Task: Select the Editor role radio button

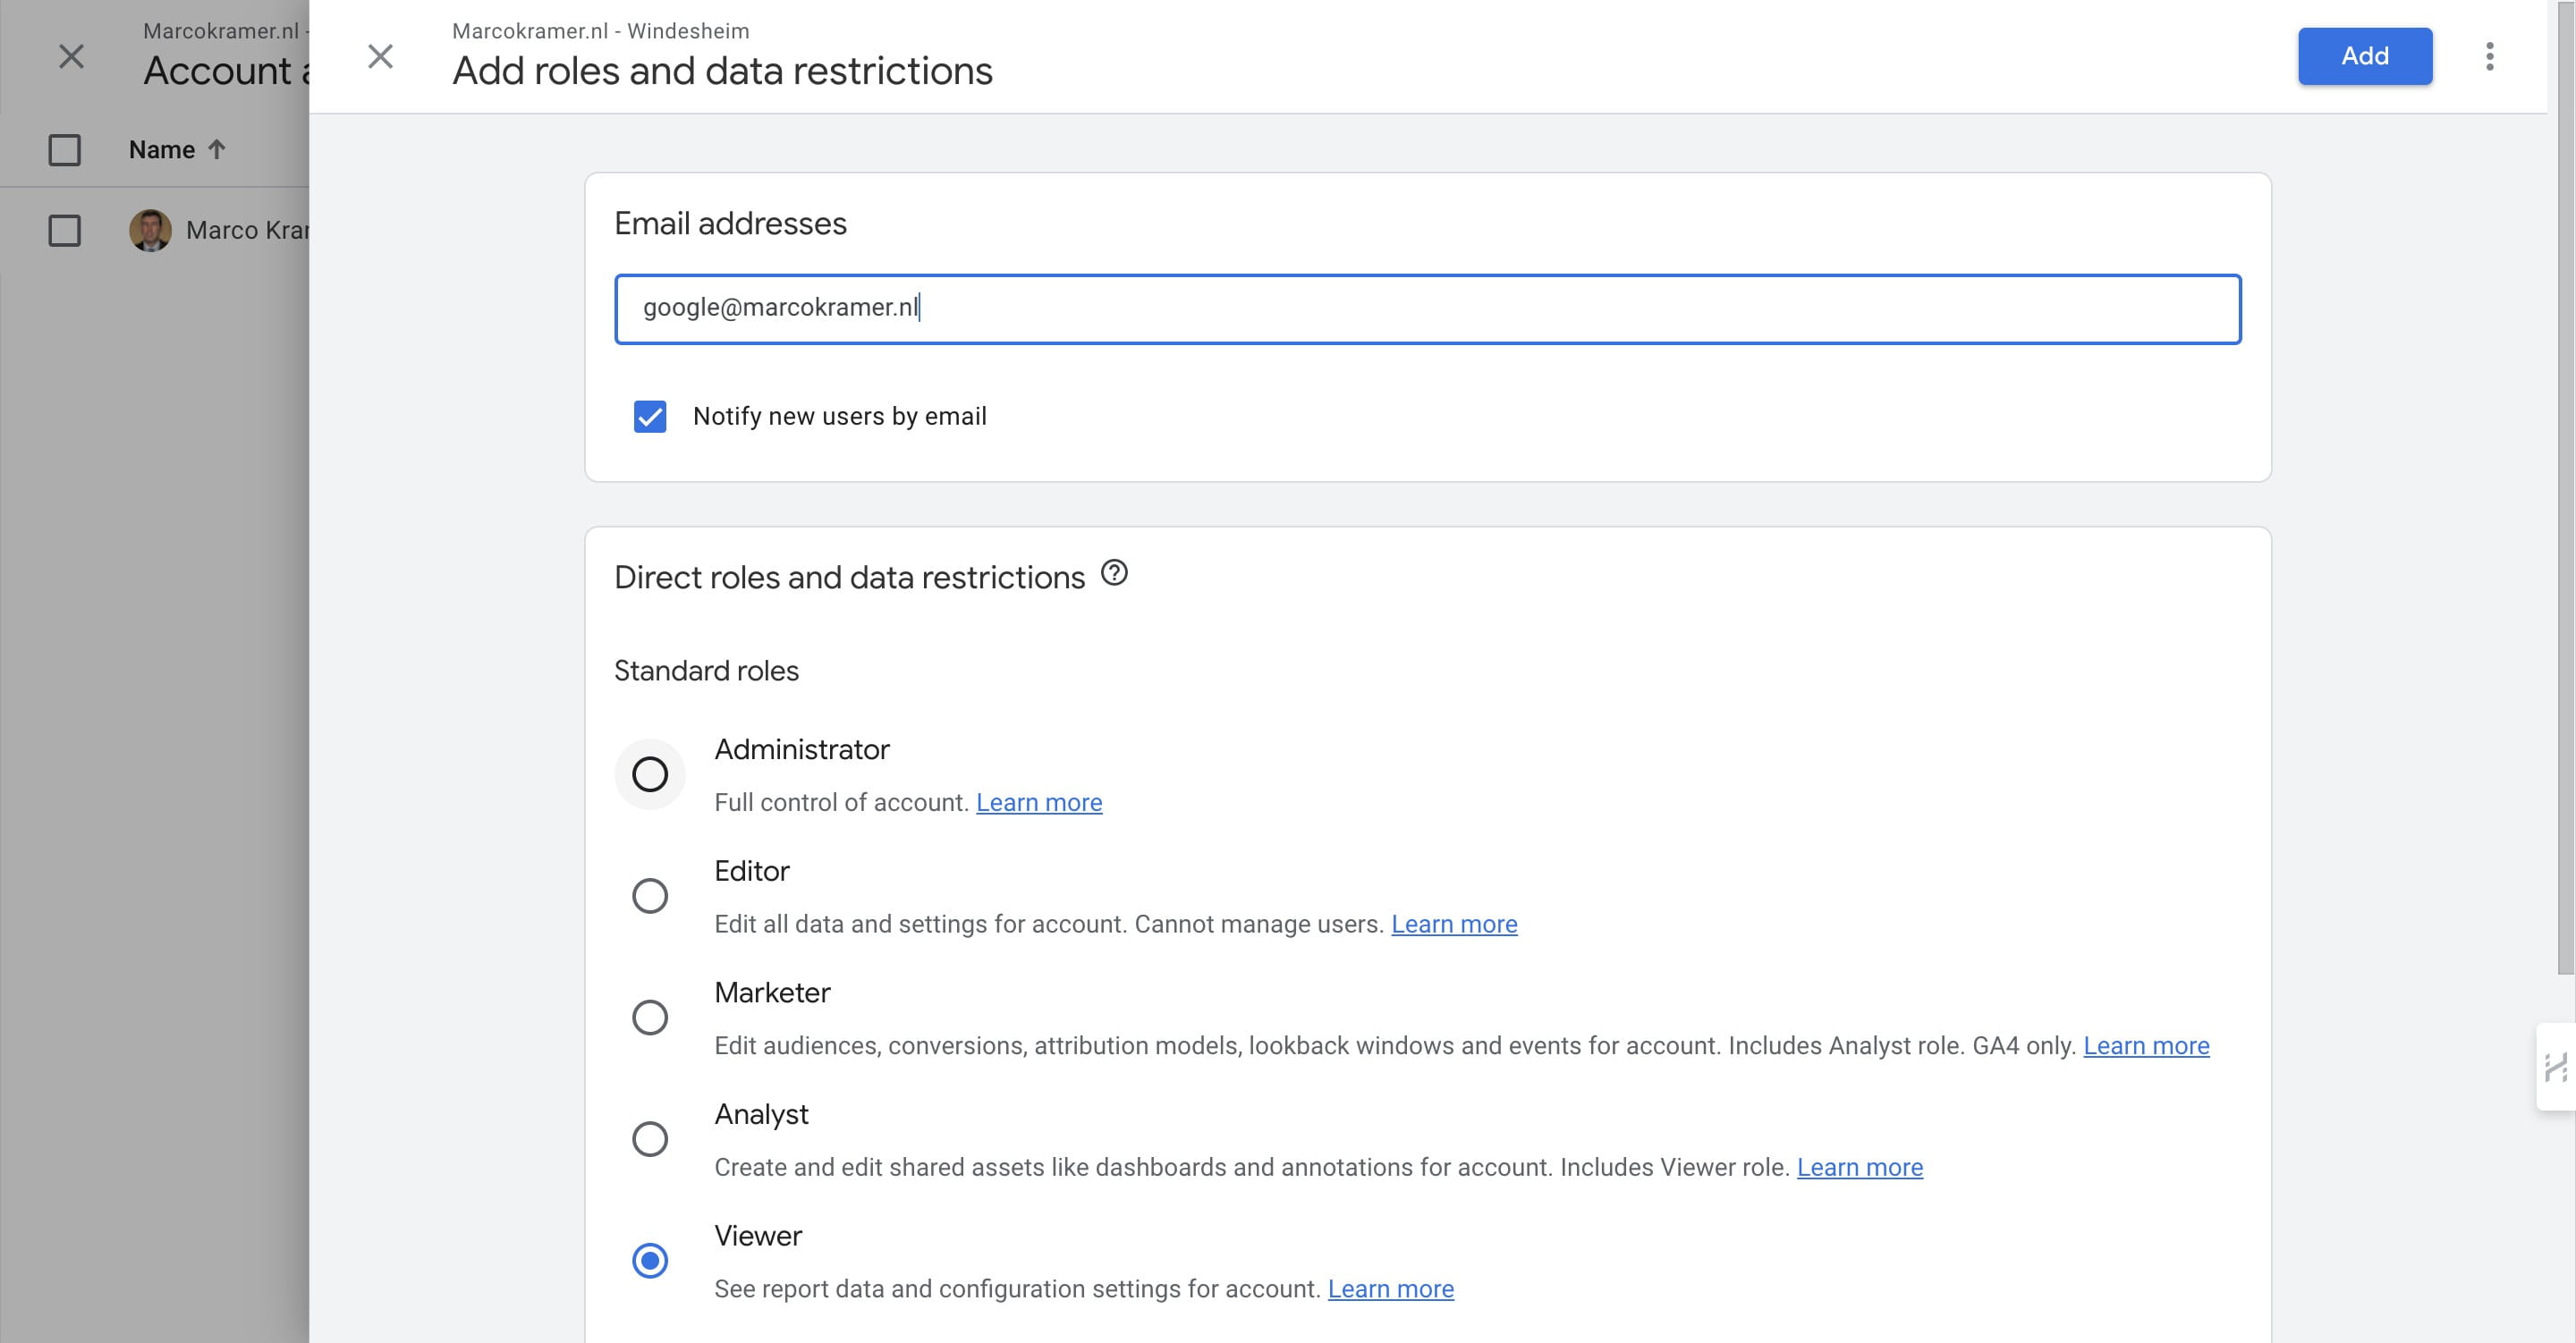Action: (x=650, y=896)
